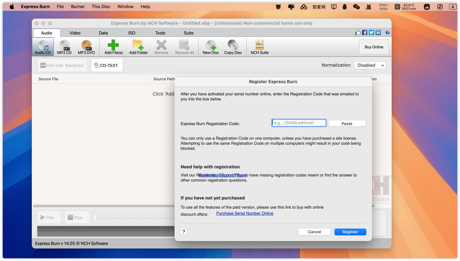Select the Audio CD disc type
The width and height of the screenshot is (460, 261).
pos(43,47)
